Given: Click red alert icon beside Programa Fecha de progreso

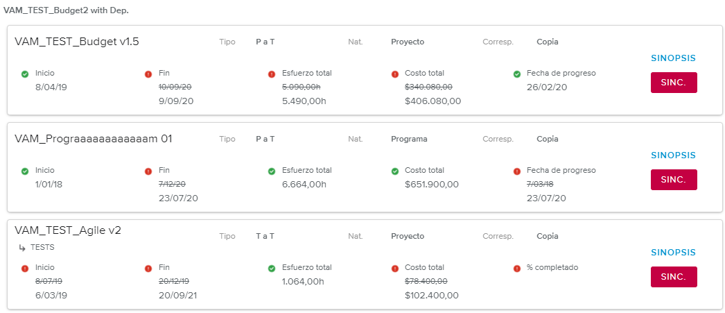Looking at the screenshot, I should click(x=517, y=171).
